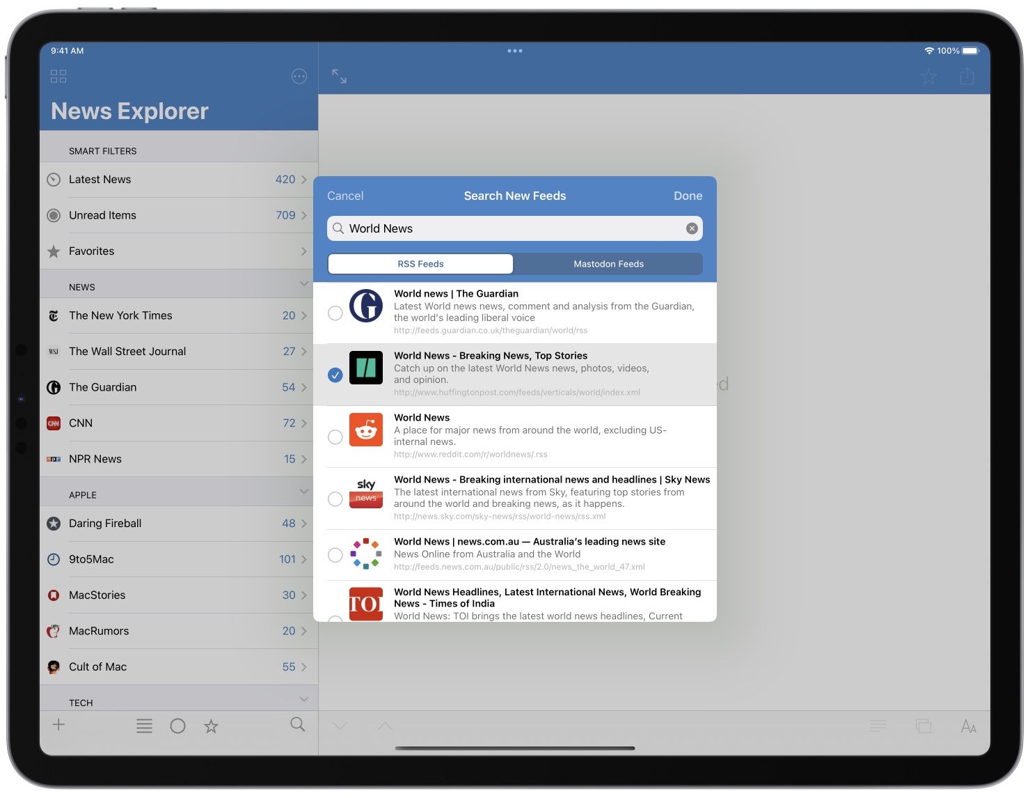Open Daring Fireball chevron
This screenshot has width=1030, height=798.
[304, 524]
